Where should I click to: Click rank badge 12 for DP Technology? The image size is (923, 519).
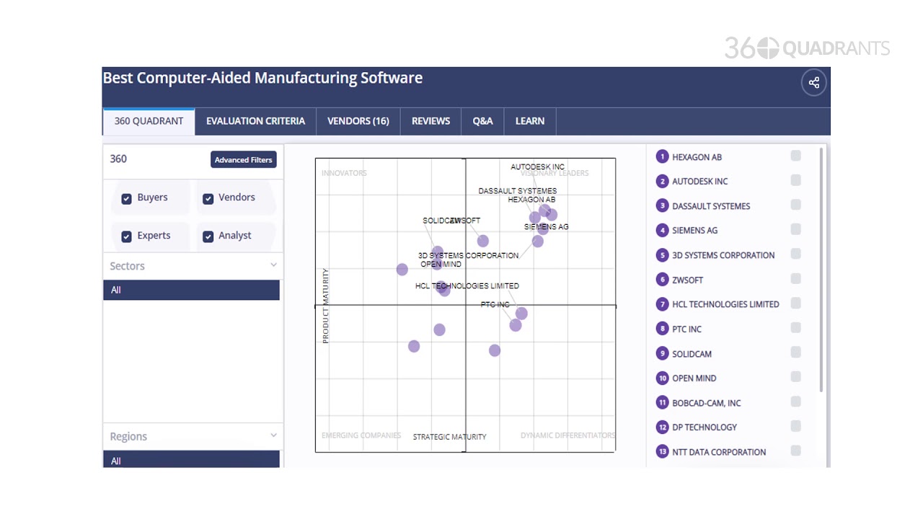point(662,427)
